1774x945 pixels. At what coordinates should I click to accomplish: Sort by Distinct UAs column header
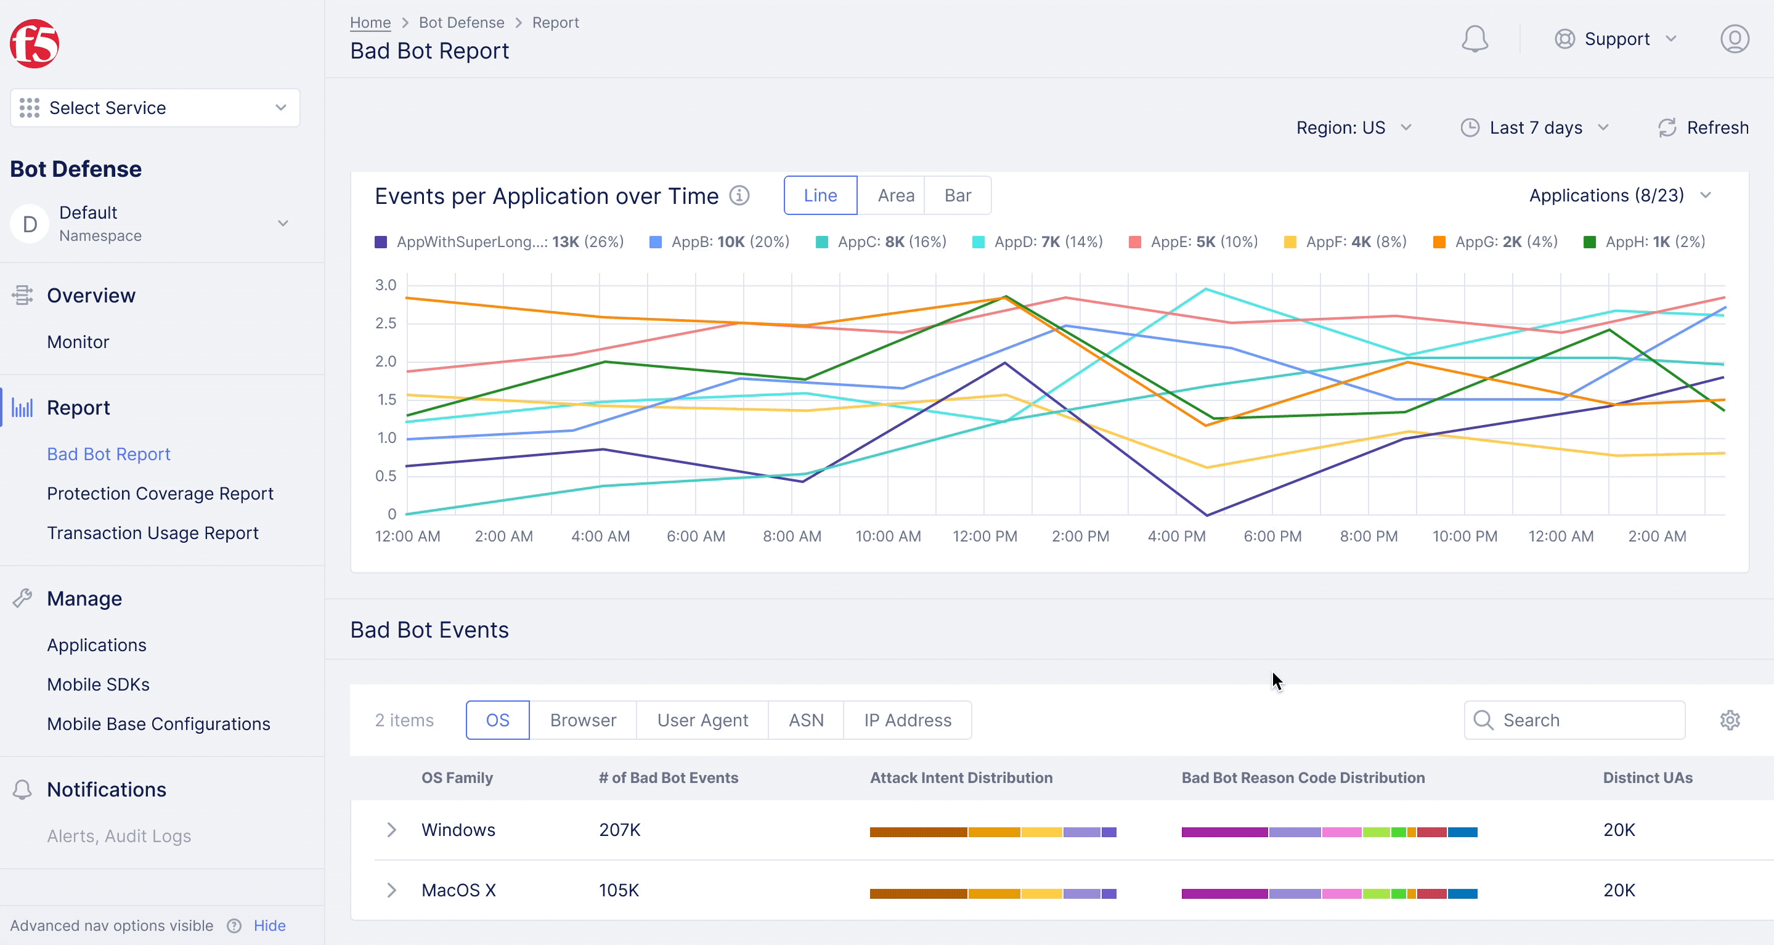click(x=1647, y=779)
